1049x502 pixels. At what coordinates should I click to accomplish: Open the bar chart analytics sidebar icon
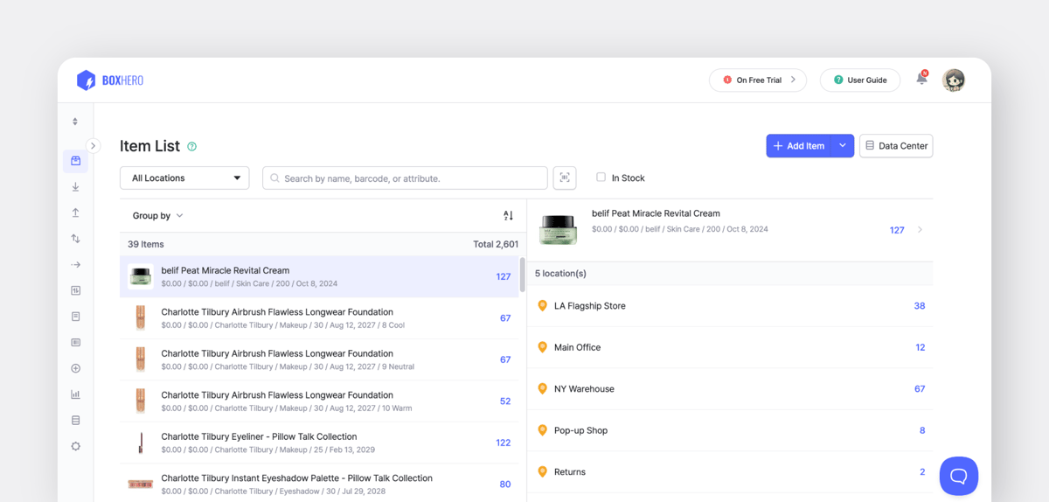click(75, 394)
